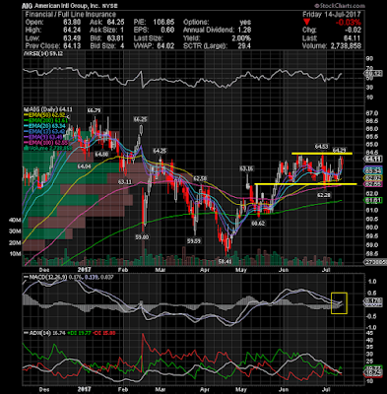Click the 63.16 price label in May
This screenshot has width=387, height=394.
point(247,168)
